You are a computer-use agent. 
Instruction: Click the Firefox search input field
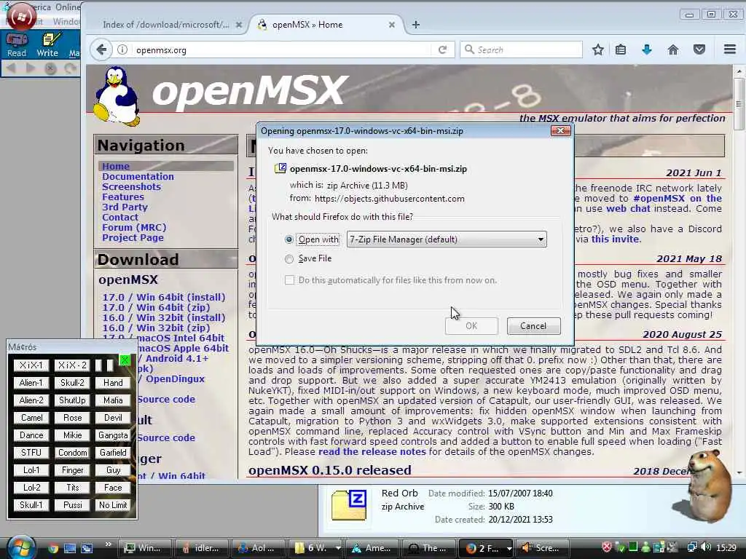point(522,49)
